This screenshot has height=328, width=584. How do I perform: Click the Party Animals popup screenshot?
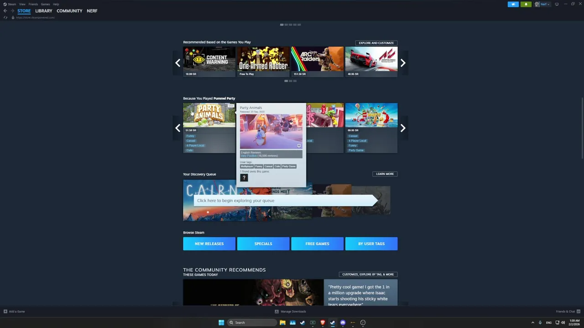click(271, 131)
